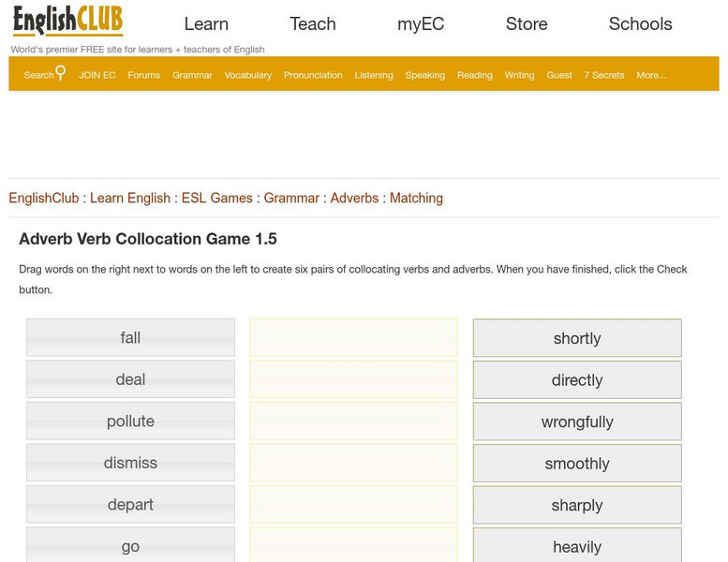Image resolution: width=728 pixels, height=562 pixels.
Task: Select the 'smoothly' adverb tile
Action: [x=577, y=463]
